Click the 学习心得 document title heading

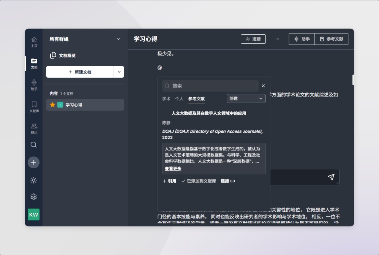(x=145, y=39)
